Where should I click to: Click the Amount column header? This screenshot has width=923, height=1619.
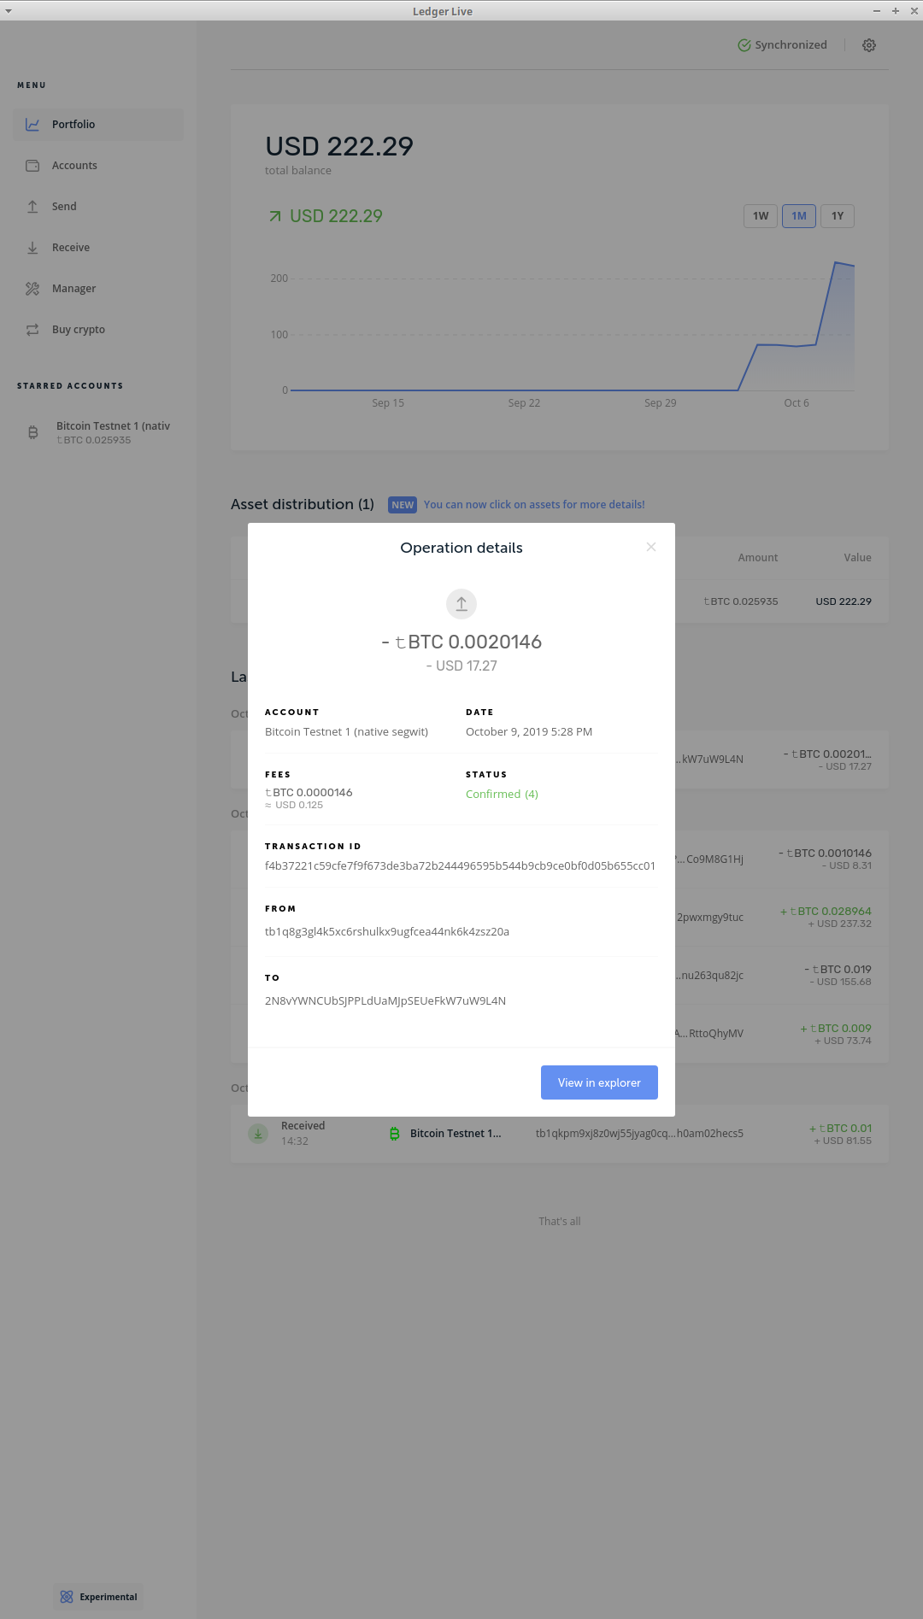coord(758,558)
